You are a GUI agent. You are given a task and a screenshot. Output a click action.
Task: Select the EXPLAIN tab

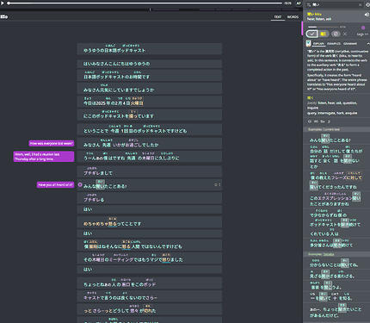click(318, 44)
